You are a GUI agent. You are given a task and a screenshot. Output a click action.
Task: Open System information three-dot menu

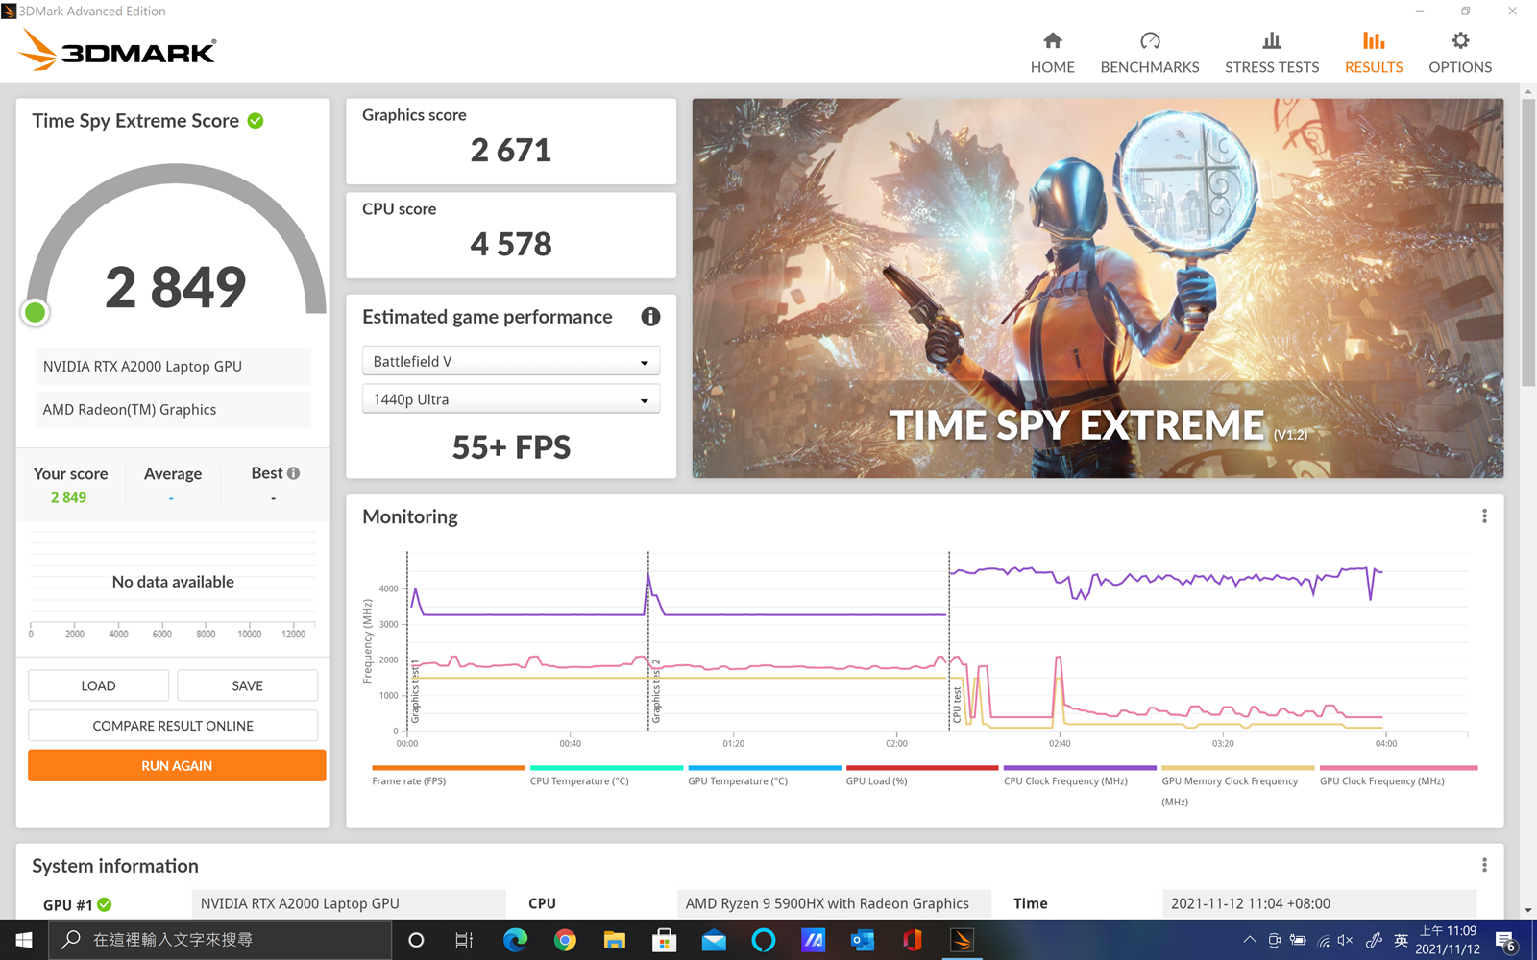1484,865
